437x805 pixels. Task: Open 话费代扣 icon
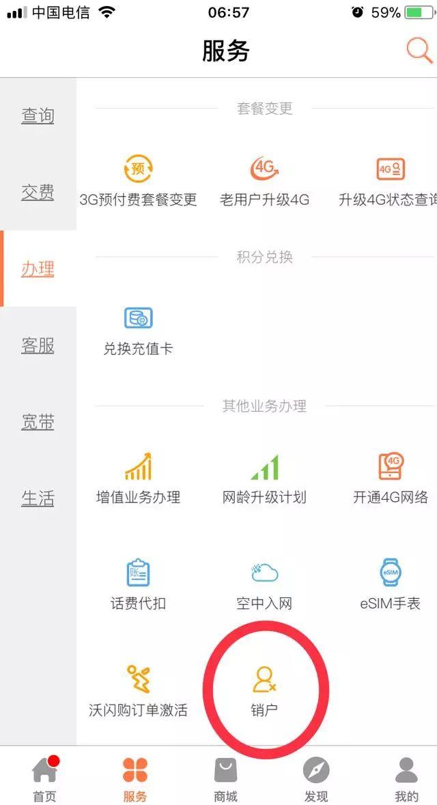coord(138,573)
